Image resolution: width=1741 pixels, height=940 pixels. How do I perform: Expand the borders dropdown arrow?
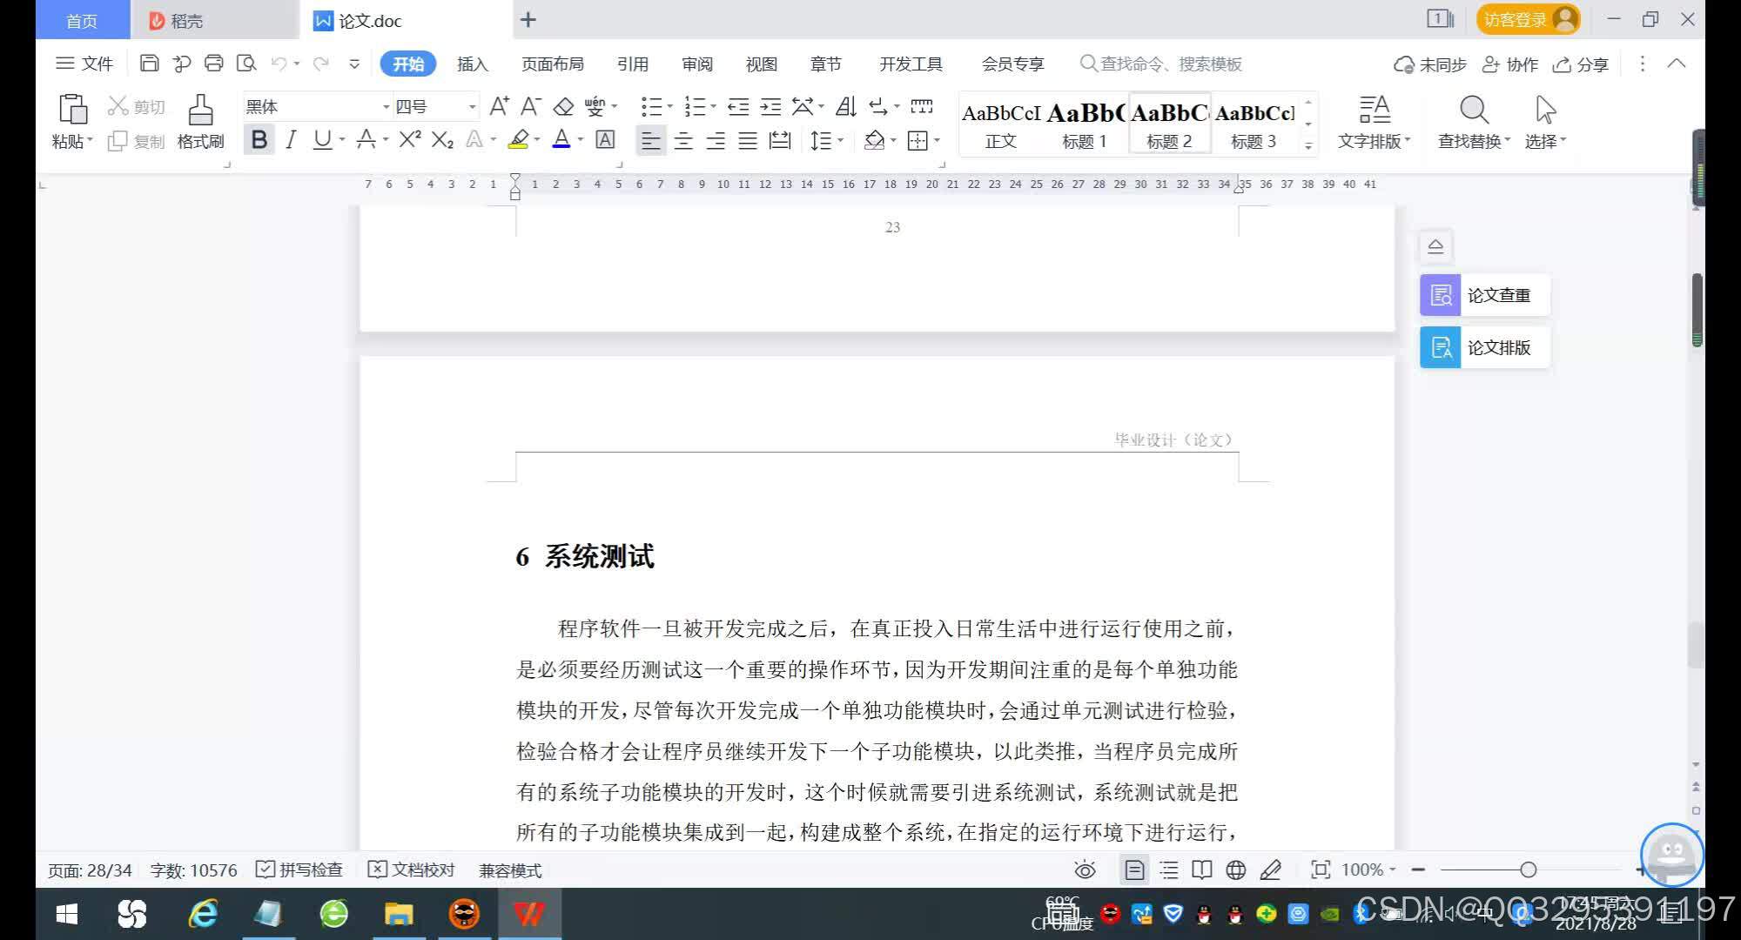(937, 140)
